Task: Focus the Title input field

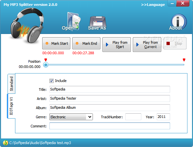Action: pos(110,90)
